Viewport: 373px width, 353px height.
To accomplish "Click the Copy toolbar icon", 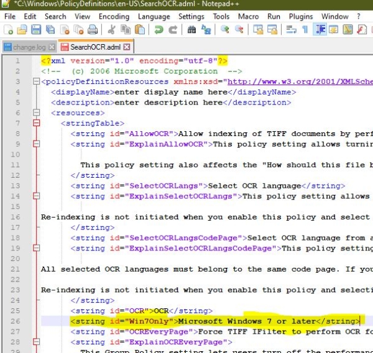I will click(x=126, y=30).
